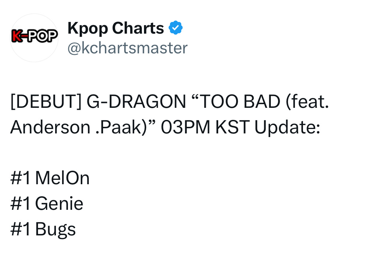
Task: Click the #1 beside Bugs
Action: point(20,229)
